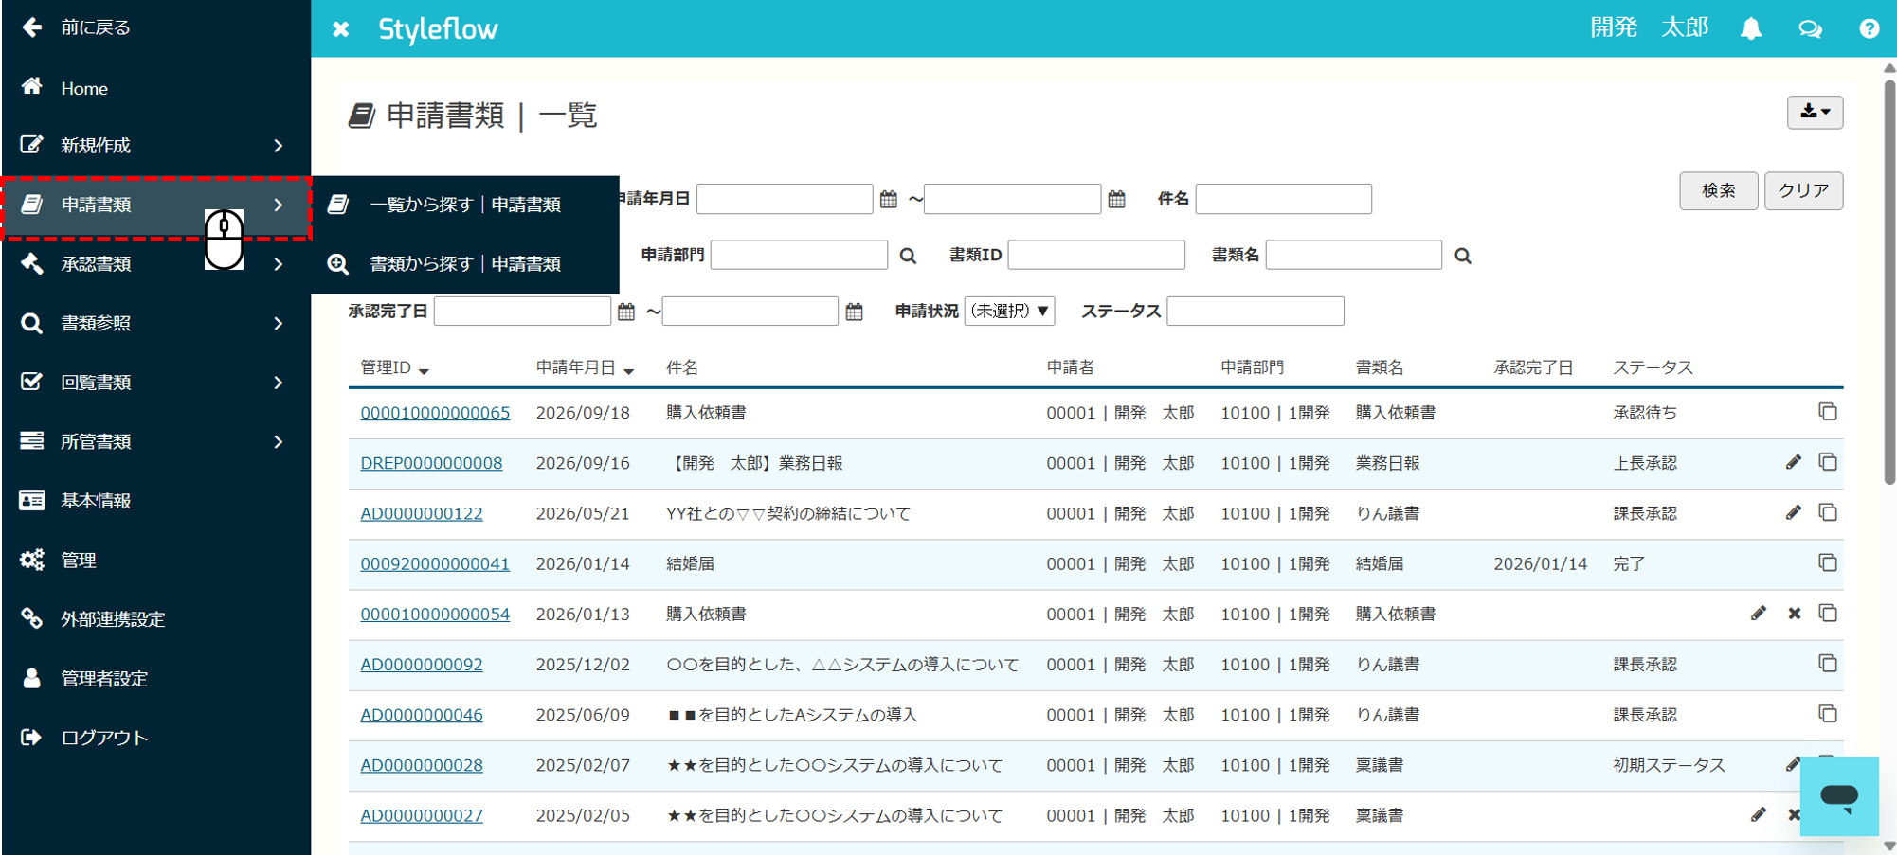Open calendar for 申請年月日 end date
Image resolution: width=1897 pixels, height=855 pixels.
[1116, 199]
